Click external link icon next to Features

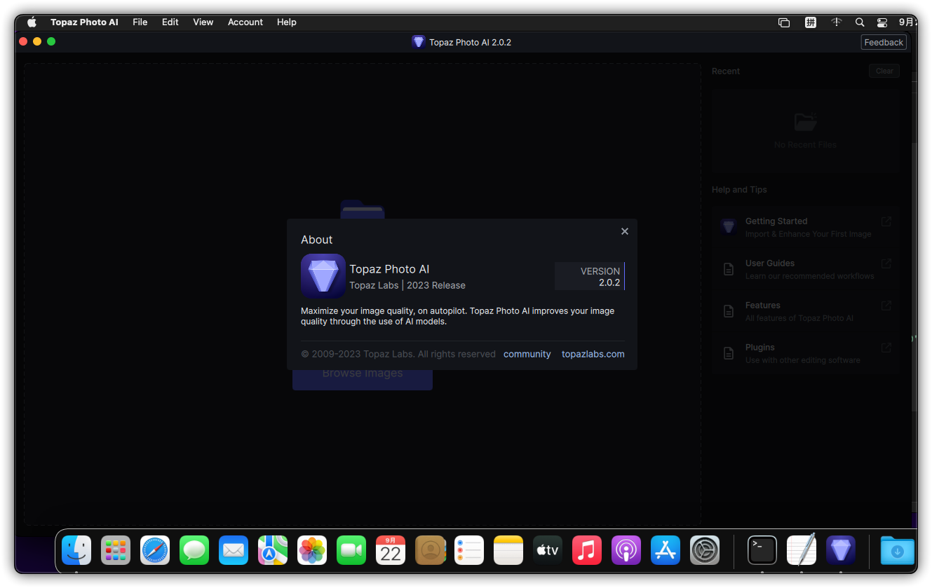point(886,306)
